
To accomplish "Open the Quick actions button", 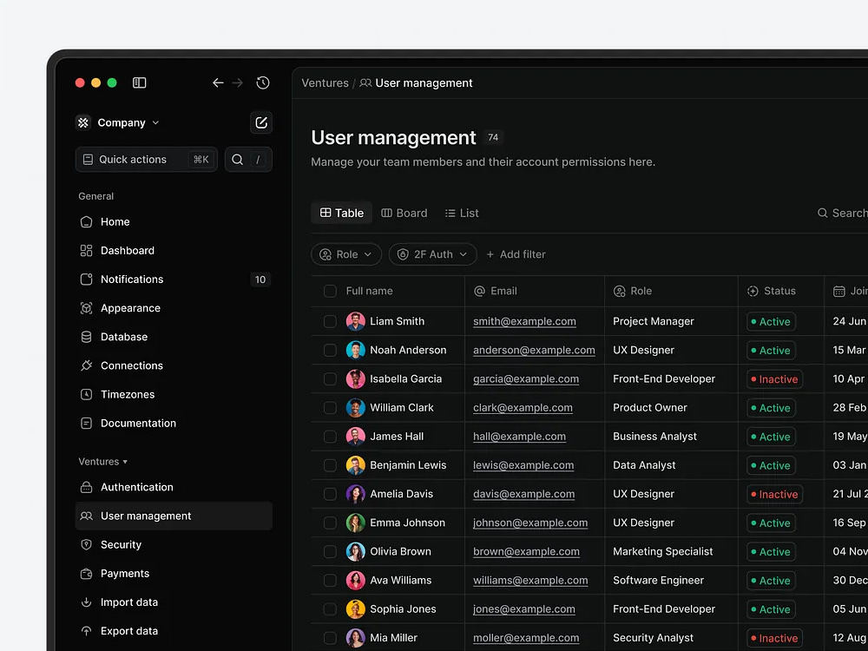I will (x=146, y=160).
